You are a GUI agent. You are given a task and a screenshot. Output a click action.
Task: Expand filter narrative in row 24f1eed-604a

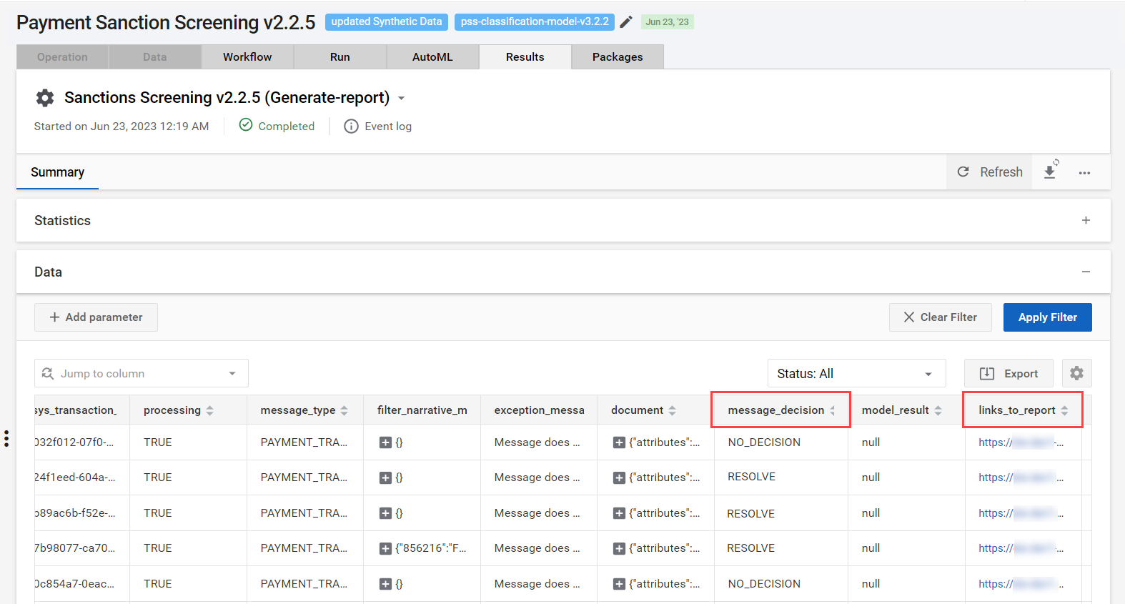pos(385,477)
